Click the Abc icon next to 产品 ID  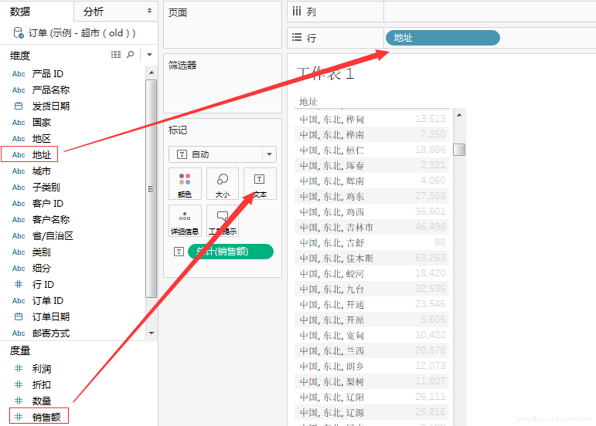coord(18,74)
